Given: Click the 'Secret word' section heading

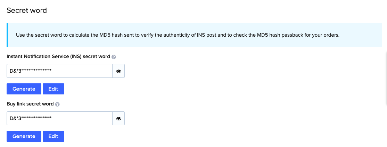Looking at the screenshot, I should coord(27,10).
